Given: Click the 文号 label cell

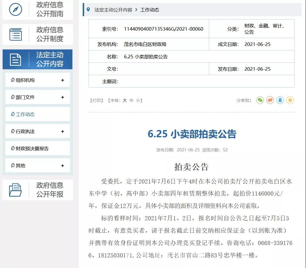Looking at the screenshot, I should 112,69.
